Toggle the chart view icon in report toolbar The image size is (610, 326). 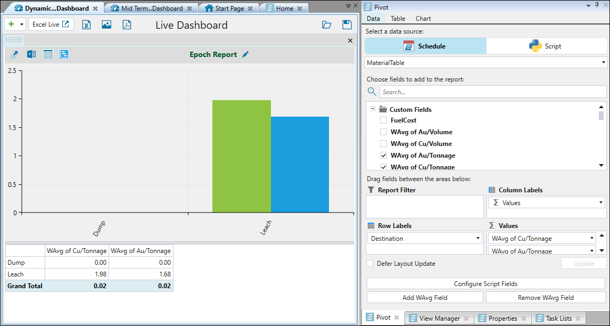64,54
